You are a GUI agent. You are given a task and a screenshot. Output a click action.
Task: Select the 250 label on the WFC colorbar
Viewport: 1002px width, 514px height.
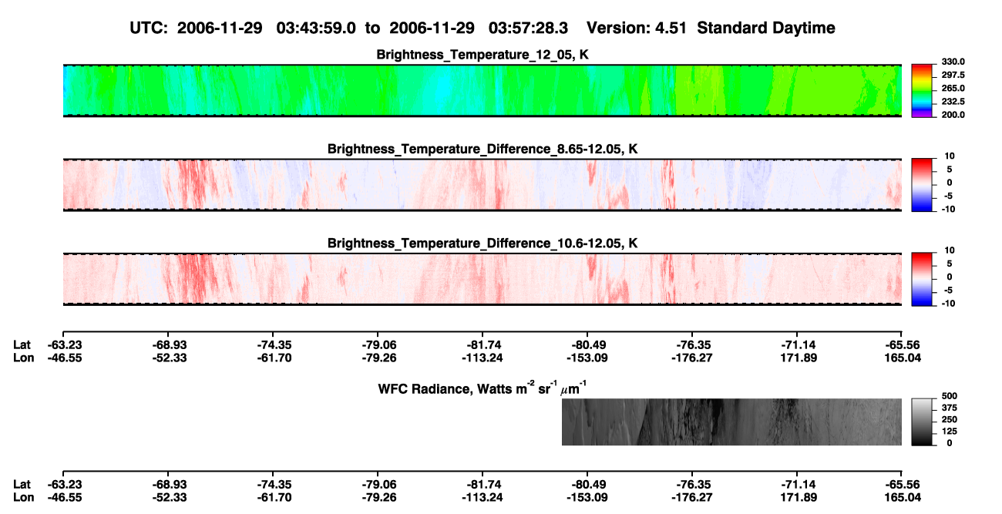click(x=949, y=418)
